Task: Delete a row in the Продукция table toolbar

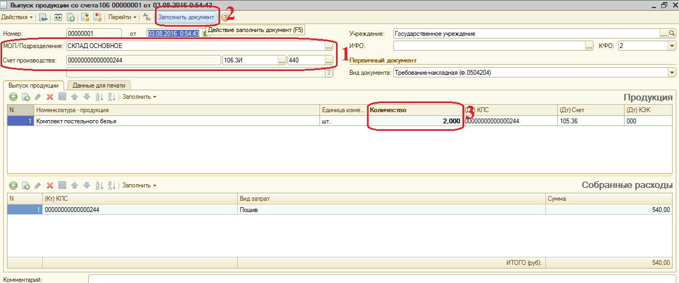Action: [50, 97]
